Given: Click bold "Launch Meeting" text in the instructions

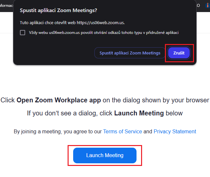Looking at the screenshot, I should point(139,113).
